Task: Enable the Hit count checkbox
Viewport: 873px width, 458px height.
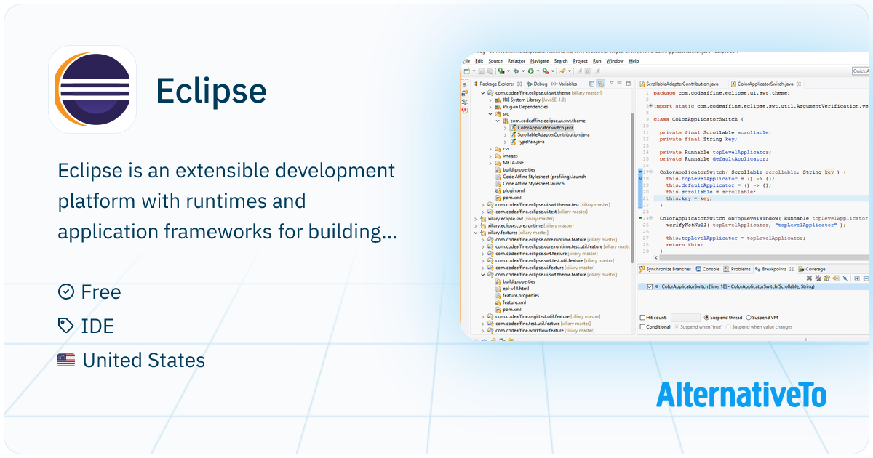Action: click(x=642, y=316)
